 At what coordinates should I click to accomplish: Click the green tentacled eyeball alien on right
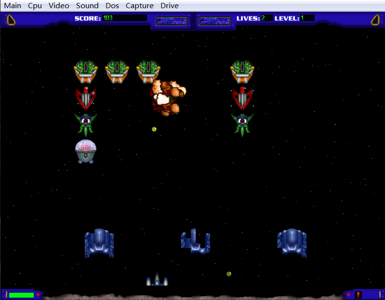click(242, 124)
